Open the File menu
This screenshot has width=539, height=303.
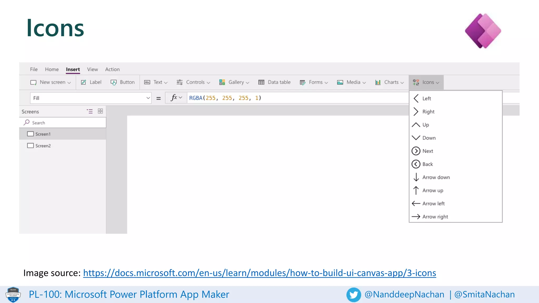pyautogui.click(x=34, y=69)
